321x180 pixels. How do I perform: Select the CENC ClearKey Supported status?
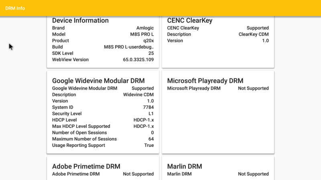click(x=258, y=28)
